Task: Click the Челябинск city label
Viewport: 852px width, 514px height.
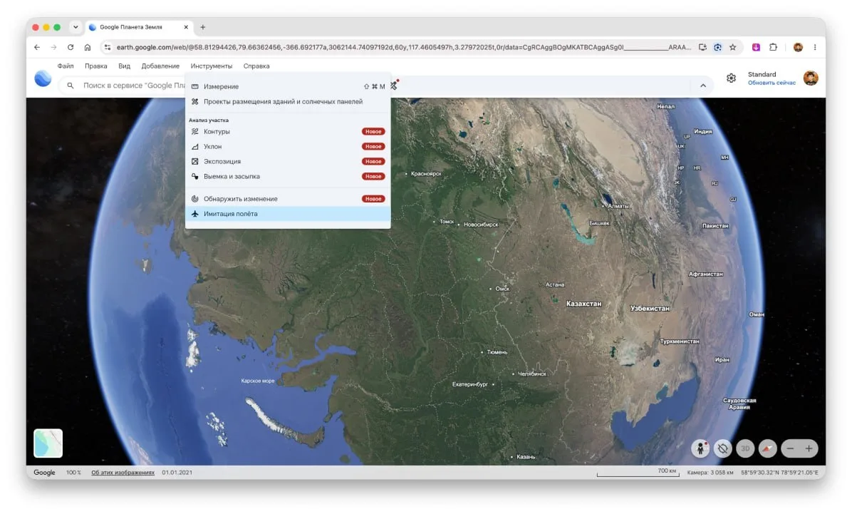Action: coord(532,374)
